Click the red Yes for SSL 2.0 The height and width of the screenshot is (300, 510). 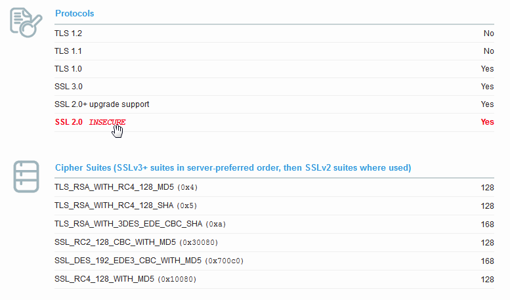coord(487,122)
